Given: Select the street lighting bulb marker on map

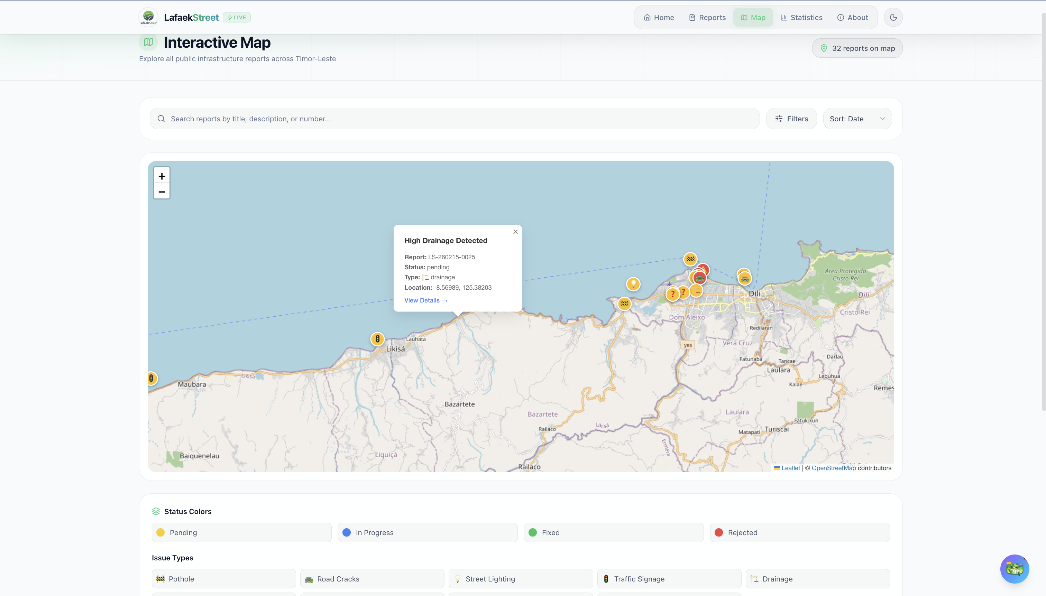Looking at the screenshot, I should (633, 284).
